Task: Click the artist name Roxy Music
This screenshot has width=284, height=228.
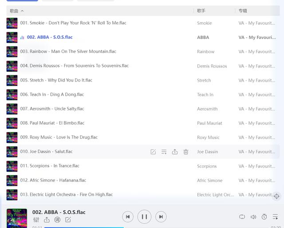Action: (208, 138)
